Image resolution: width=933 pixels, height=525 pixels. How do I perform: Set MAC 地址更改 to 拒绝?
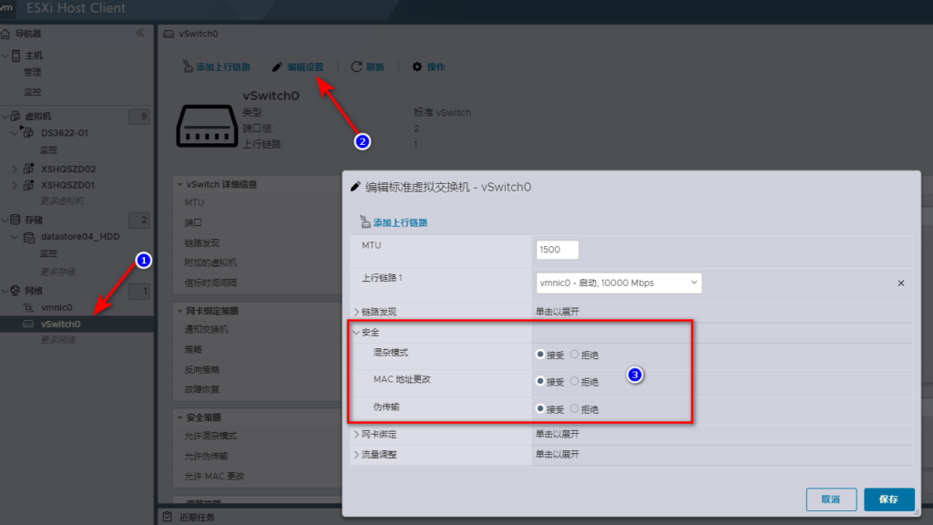(574, 382)
